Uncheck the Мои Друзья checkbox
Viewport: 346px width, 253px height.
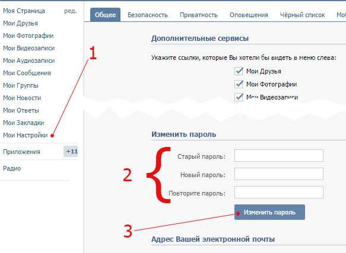click(239, 72)
